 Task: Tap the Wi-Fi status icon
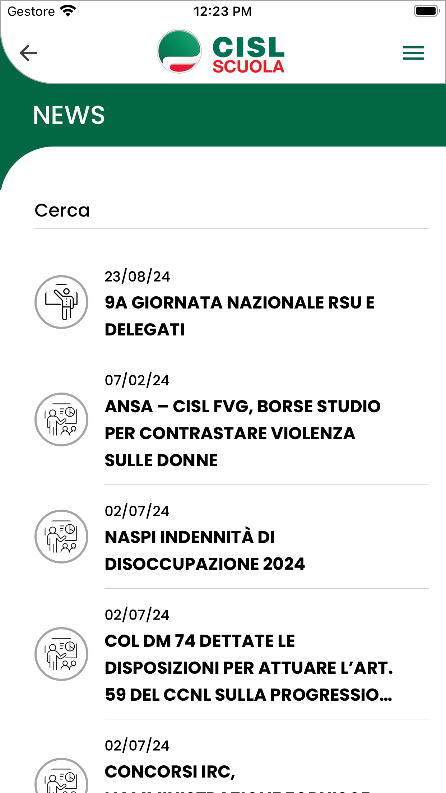point(68,11)
